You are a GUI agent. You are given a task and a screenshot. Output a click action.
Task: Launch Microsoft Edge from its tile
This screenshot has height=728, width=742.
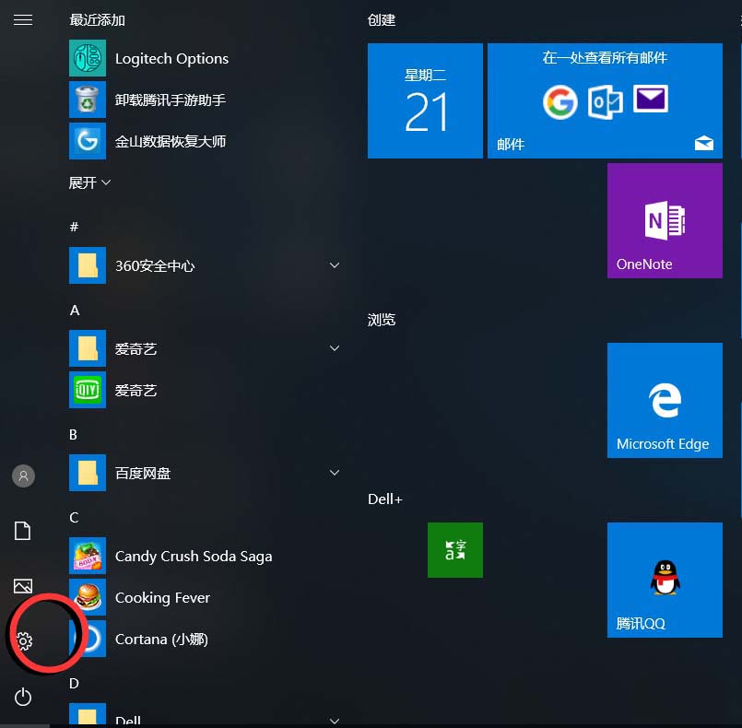pyautogui.click(x=664, y=400)
